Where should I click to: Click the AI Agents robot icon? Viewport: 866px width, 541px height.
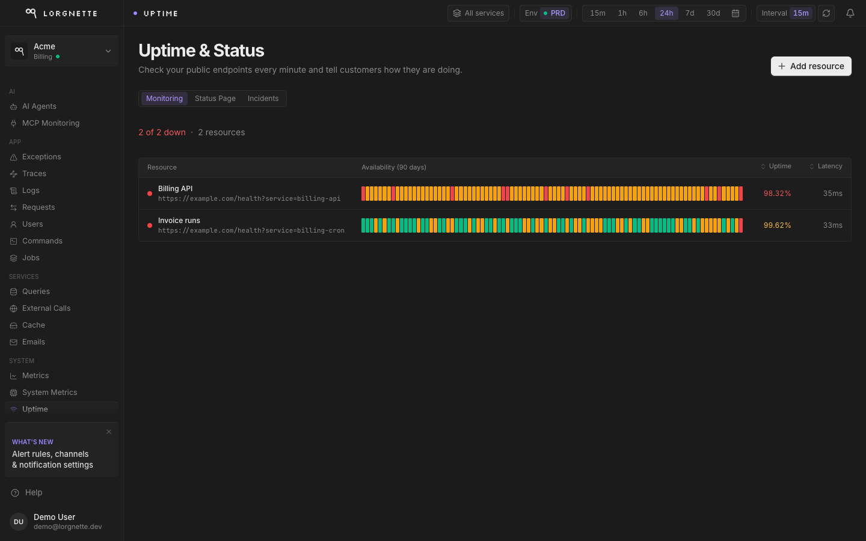pyautogui.click(x=13, y=106)
